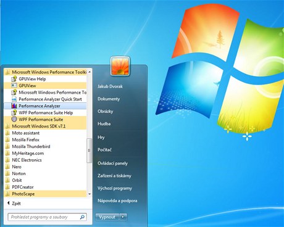The width and height of the screenshot is (284, 227).
Task: Click the Mozilla Firefox folder icon
Action: pyautogui.click(x=7, y=139)
